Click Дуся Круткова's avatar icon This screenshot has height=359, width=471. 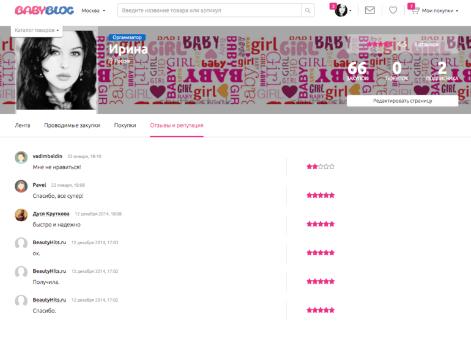click(21, 214)
